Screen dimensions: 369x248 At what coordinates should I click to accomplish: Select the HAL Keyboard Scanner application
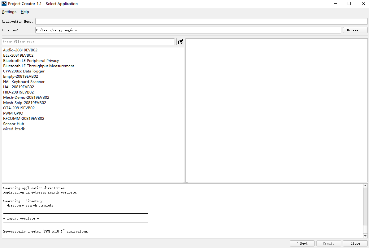(x=24, y=81)
